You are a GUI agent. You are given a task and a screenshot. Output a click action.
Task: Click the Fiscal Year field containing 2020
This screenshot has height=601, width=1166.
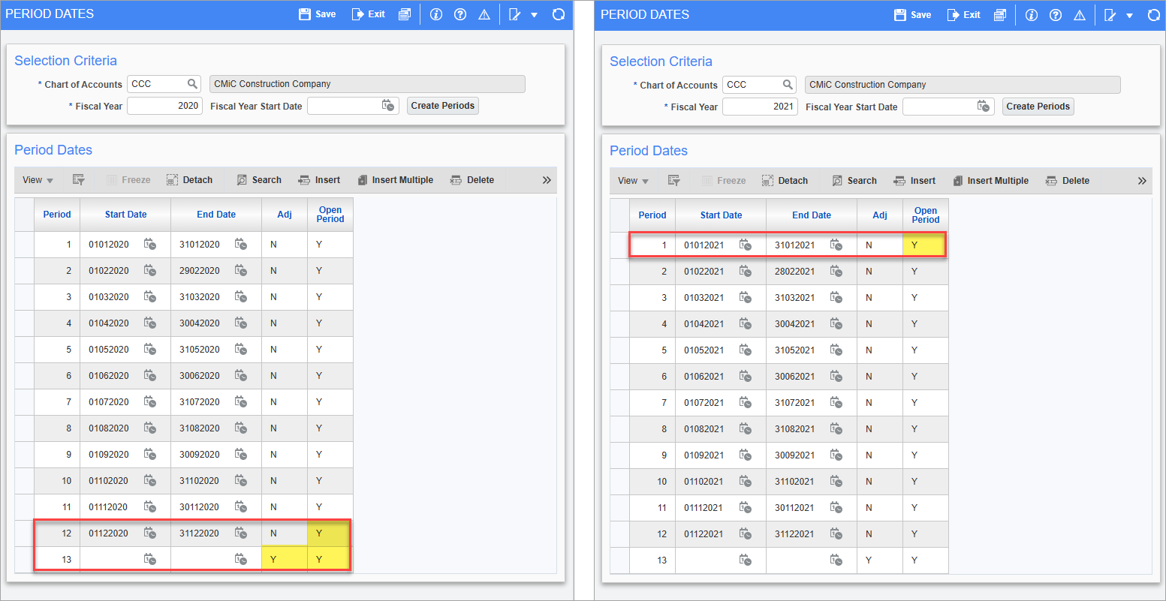point(164,106)
